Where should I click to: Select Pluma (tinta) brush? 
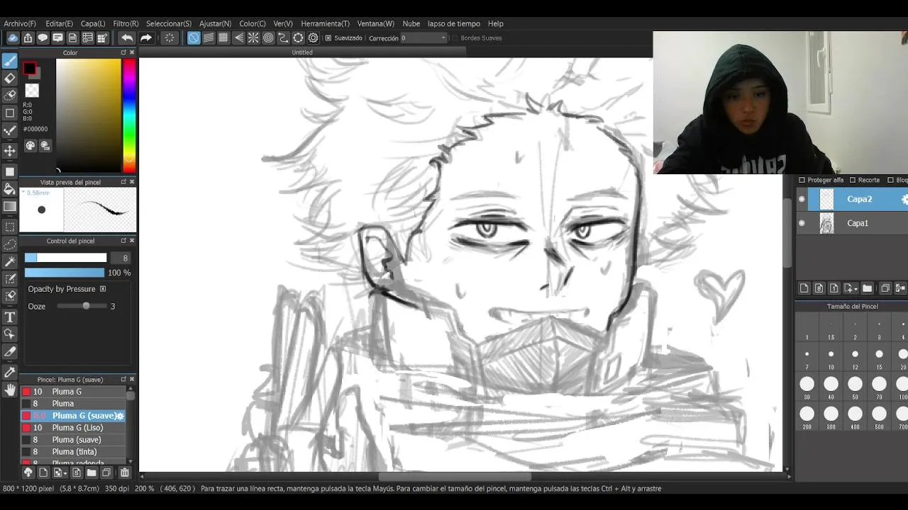(x=73, y=452)
